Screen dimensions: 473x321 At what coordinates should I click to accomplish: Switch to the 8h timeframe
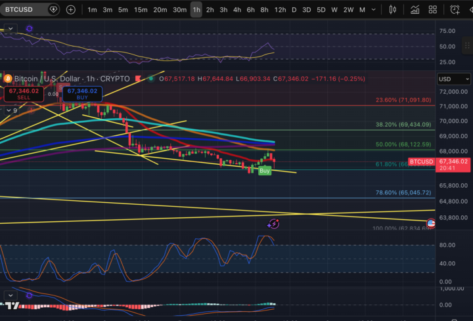(264, 10)
